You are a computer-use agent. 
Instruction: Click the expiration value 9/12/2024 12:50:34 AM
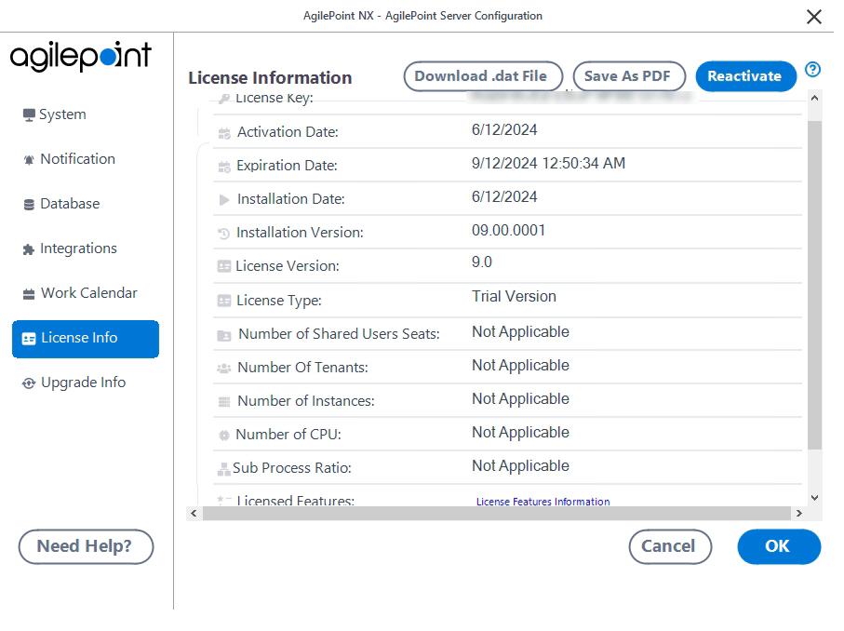(x=548, y=164)
